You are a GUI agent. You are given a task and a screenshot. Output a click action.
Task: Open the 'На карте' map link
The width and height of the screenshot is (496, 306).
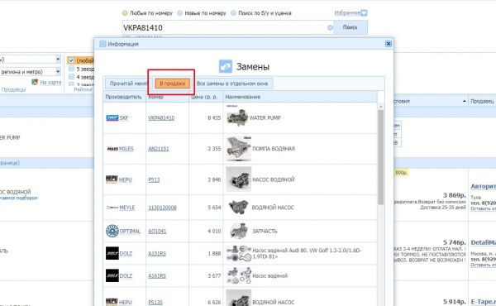point(50,82)
